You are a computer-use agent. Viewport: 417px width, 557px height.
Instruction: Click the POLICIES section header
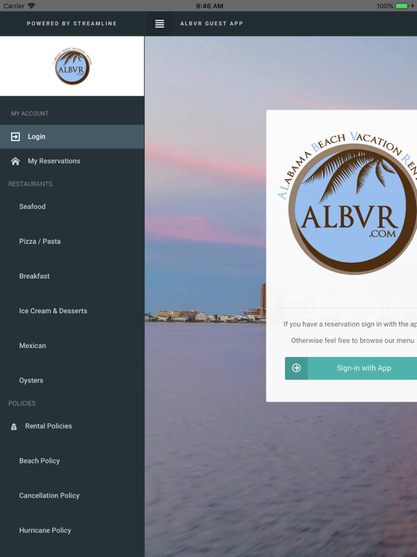[22, 403]
